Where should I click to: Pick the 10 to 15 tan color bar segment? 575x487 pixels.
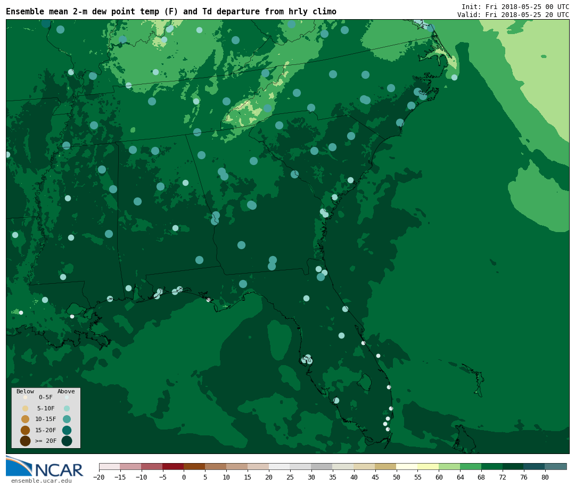click(x=237, y=466)
